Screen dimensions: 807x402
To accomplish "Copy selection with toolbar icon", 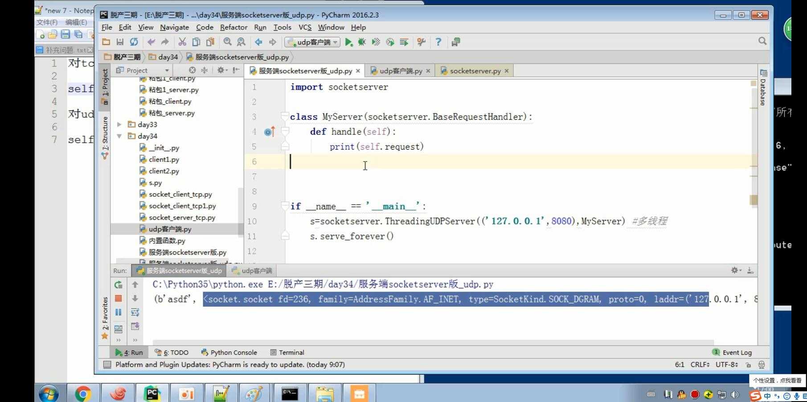I will point(196,42).
